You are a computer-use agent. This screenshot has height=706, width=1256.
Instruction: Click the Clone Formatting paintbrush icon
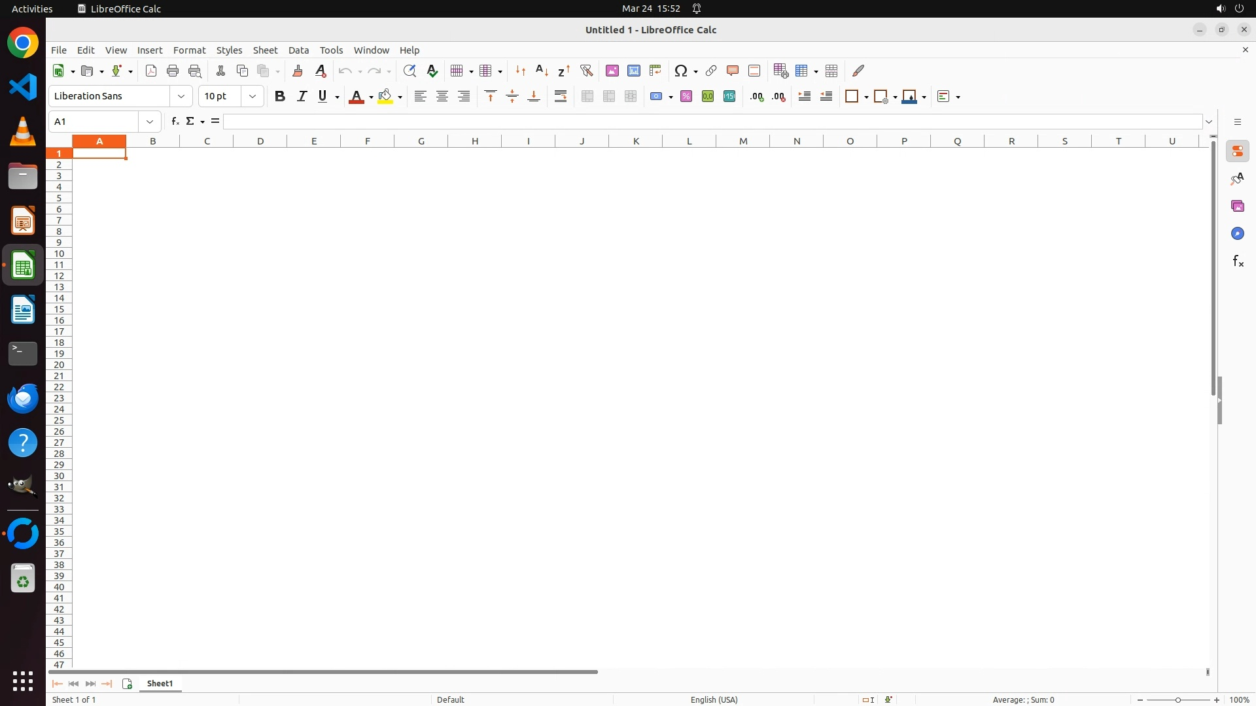(x=298, y=71)
